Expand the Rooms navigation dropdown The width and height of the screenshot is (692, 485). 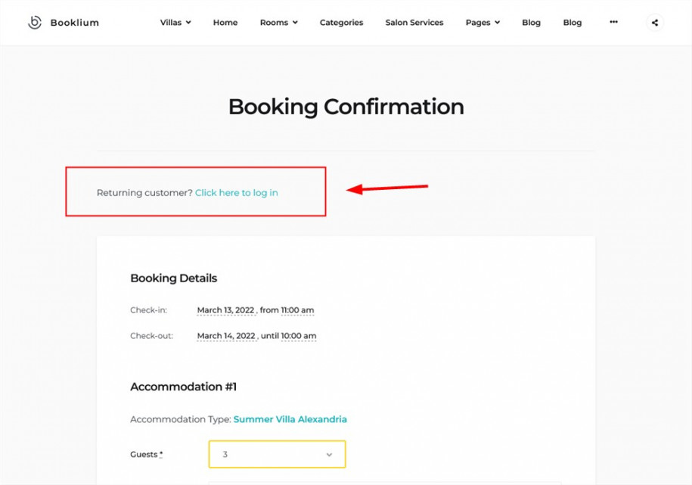tap(278, 22)
